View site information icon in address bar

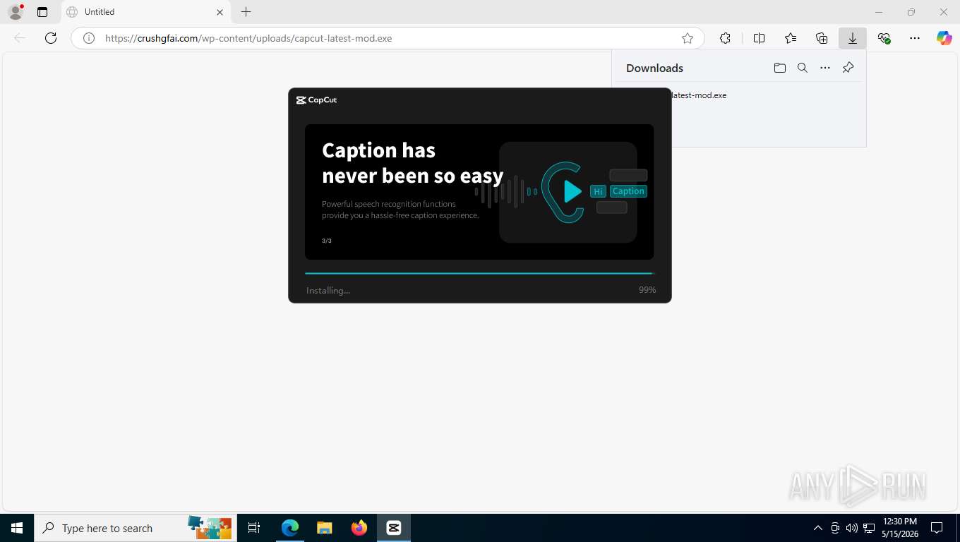[89, 38]
